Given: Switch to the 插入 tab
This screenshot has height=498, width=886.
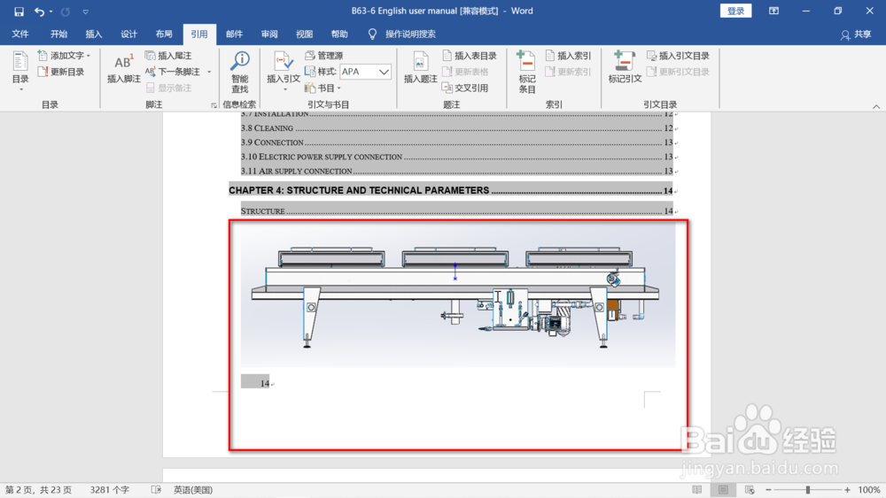Looking at the screenshot, I should (94, 34).
